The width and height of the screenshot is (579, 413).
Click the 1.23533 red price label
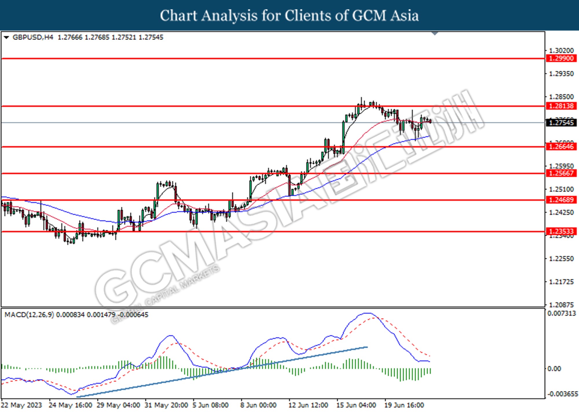click(x=561, y=231)
